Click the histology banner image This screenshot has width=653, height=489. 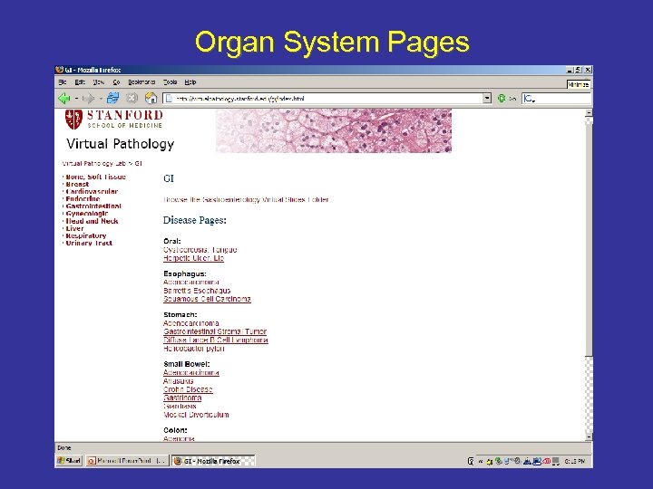(334, 130)
